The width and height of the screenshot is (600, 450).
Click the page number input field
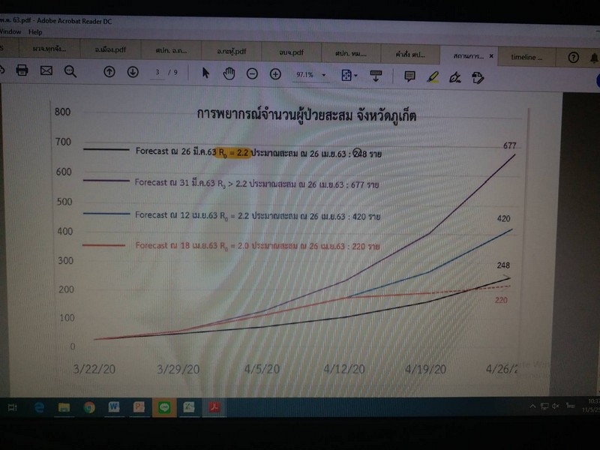coord(158,73)
